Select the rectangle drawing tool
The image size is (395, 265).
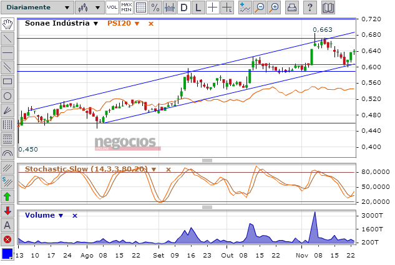click(7, 82)
